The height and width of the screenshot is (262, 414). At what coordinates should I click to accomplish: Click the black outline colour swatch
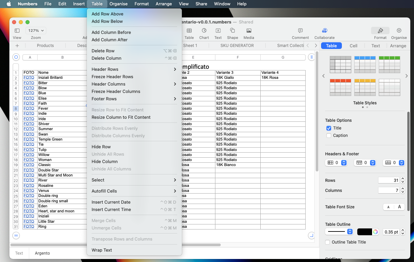point(365,232)
